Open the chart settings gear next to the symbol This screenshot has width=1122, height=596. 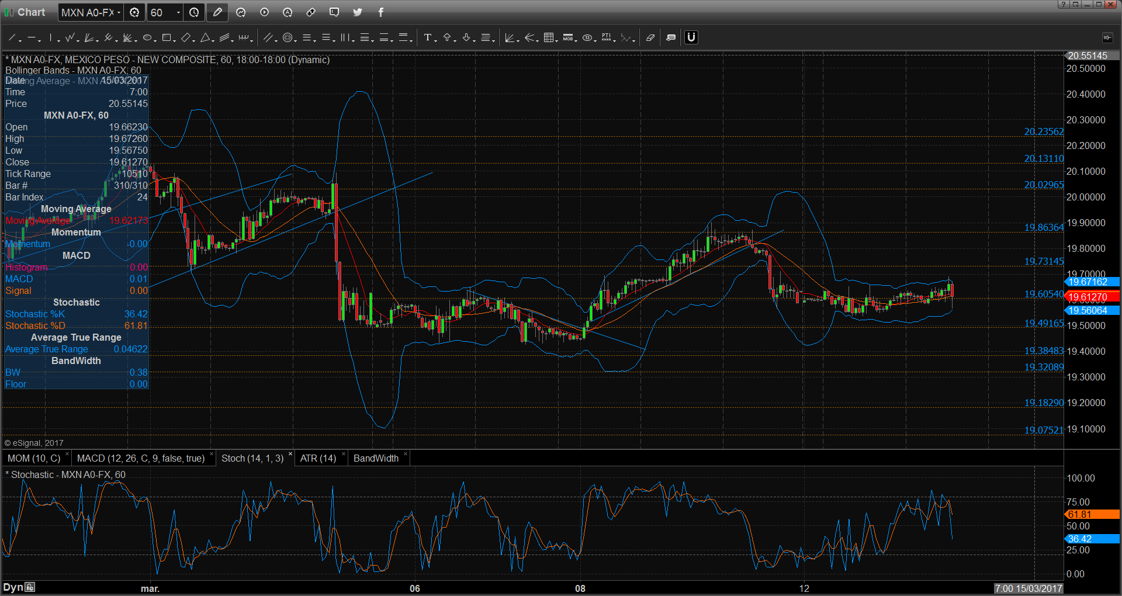pyautogui.click(x=134, y=12)
